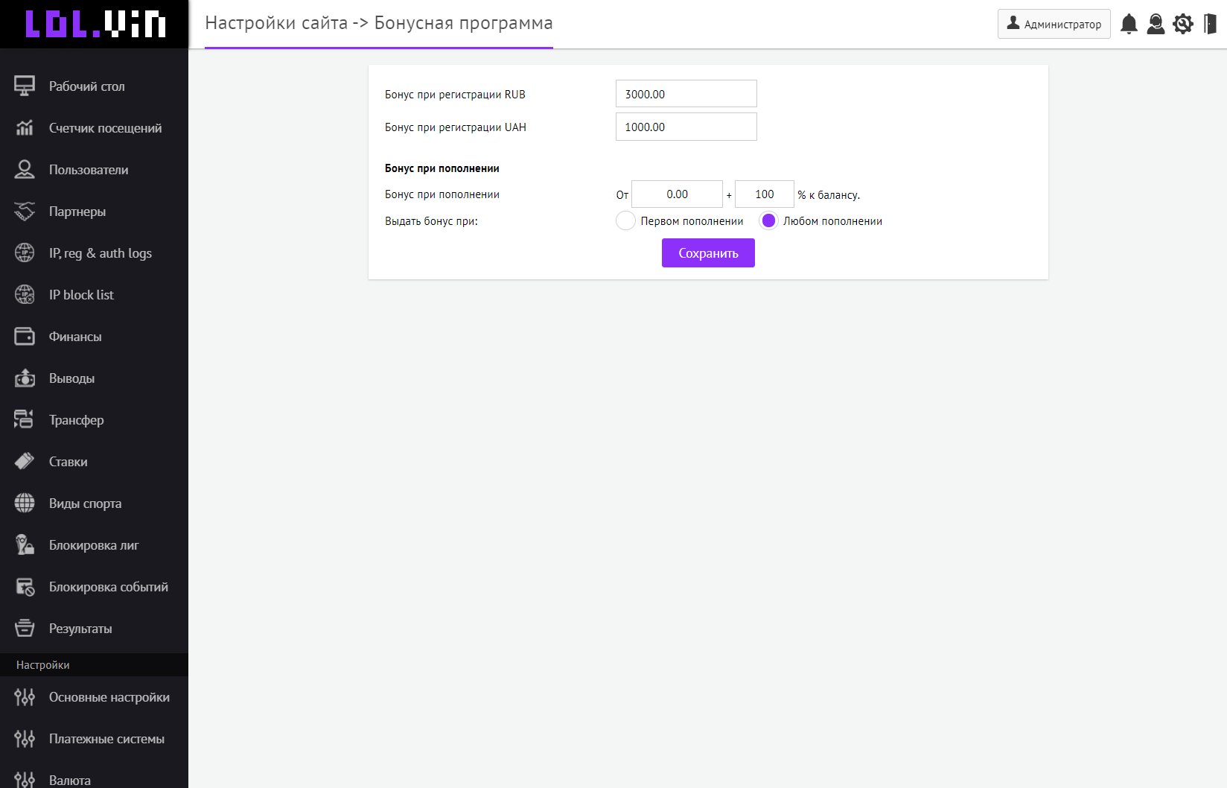1227x788 pixels.
Task: Open Пользователи in the sidebar
Action: click(89, 170)
